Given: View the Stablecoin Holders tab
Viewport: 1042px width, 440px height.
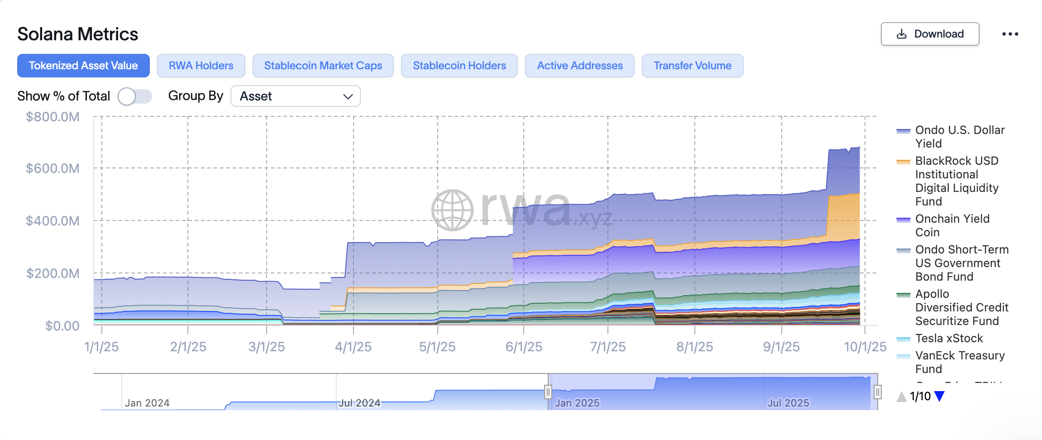Looking at the screenshot, I should [x=459, y=66].
